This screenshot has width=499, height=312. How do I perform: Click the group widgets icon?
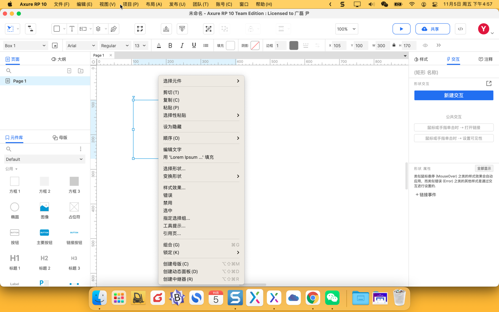pyautogui.click(x=209, y=29)
